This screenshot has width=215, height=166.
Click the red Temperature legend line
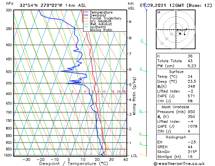(86, 12)
